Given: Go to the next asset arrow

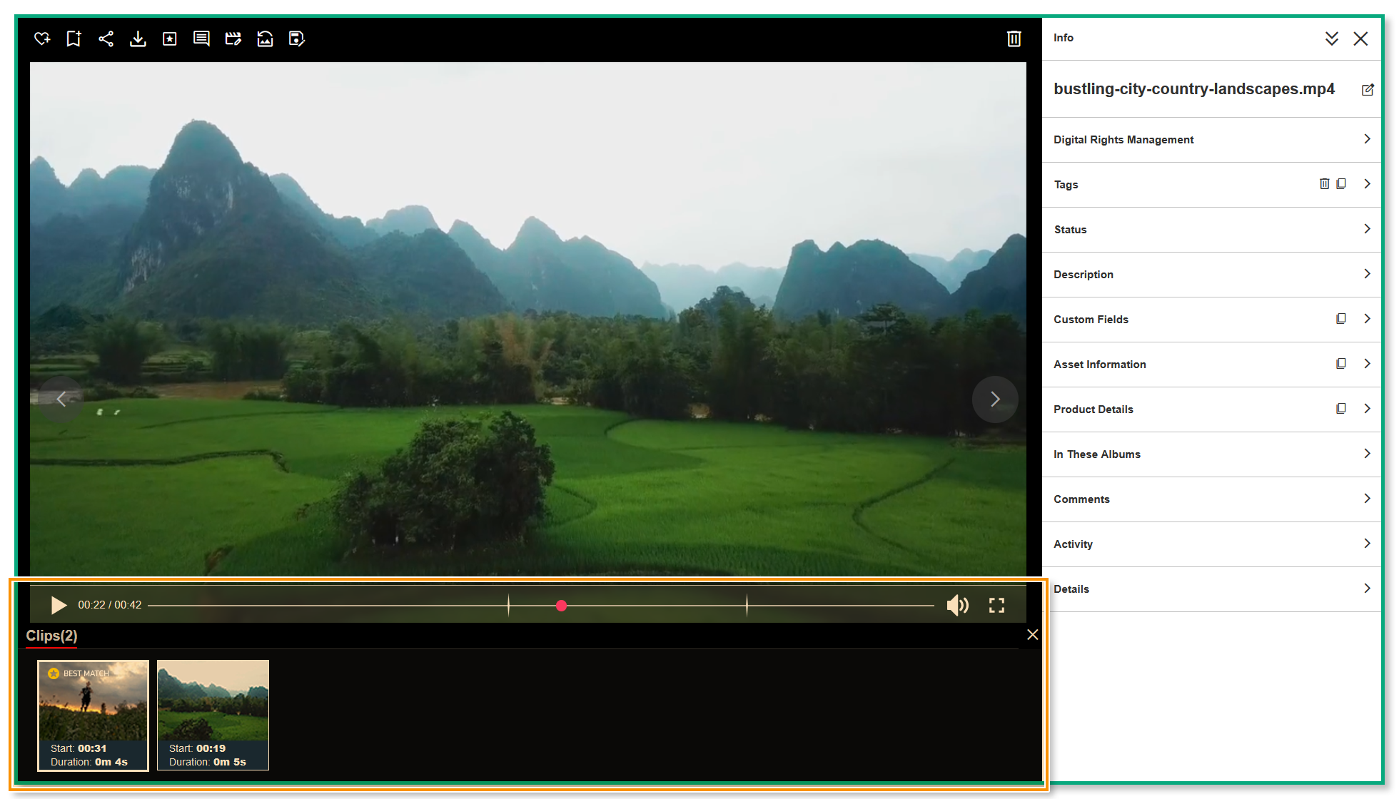Looking at the screenshot, I should coord(994,399).
